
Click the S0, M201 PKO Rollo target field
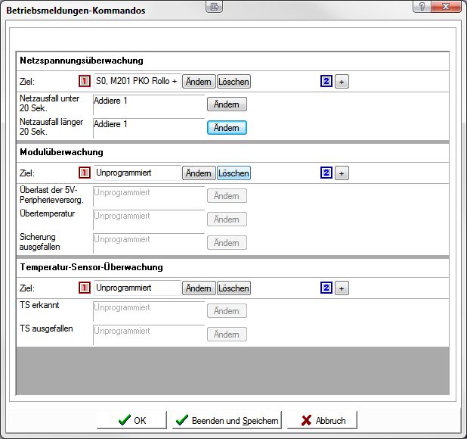pyautogui.click(x=136, y=81)
